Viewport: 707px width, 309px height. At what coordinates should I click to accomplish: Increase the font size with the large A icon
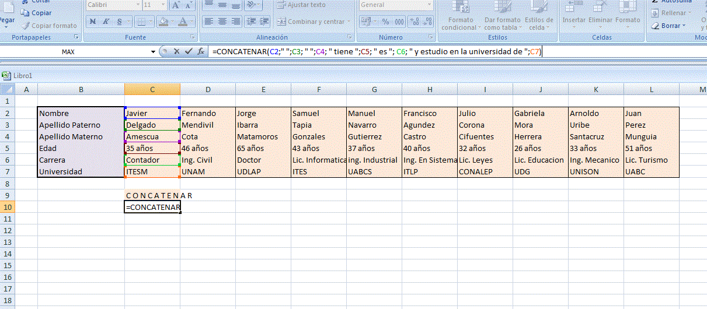click(x=176, y=5)
